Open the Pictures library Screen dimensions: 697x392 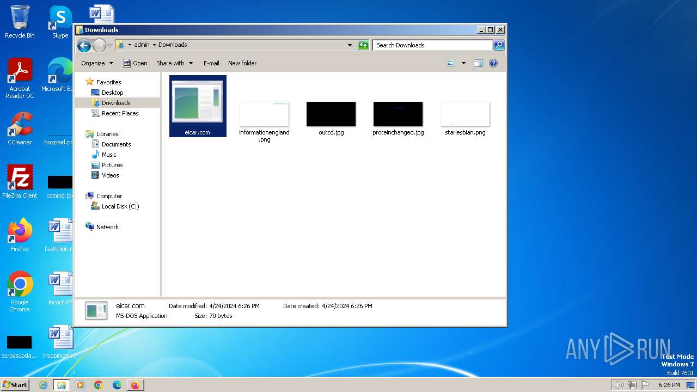pyautogui.click(x=112, y=165)
